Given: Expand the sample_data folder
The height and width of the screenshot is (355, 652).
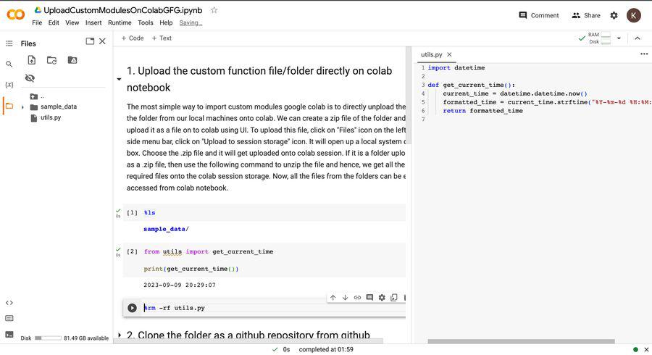Looking at the screenshot, I should pyautogui.click(x=22, y=107).
